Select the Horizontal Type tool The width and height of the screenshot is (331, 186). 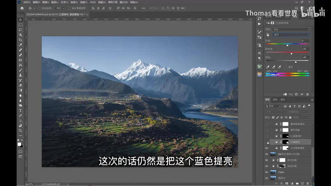click(21, 110)
